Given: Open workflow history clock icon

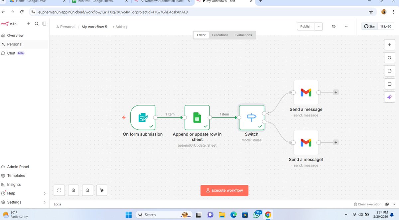Looking at the screenshot, I should pos(334,27).
